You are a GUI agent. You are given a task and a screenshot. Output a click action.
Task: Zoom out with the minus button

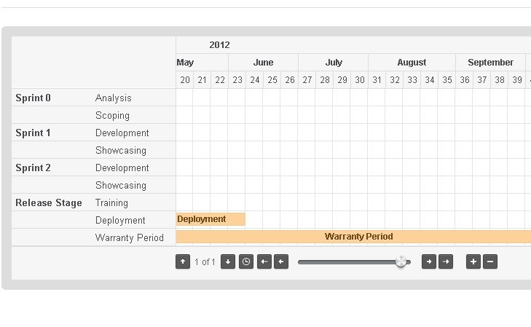click(x=490, y=261)
